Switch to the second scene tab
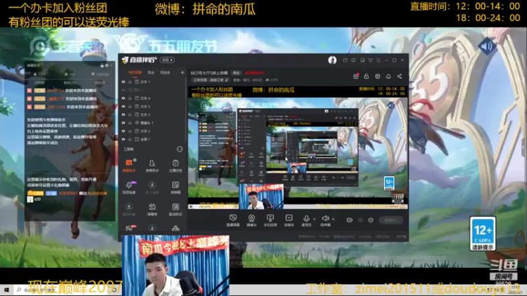This screenshot has height=296, width=527. 151,72
